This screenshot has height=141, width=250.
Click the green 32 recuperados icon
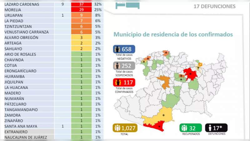(191, 128)
